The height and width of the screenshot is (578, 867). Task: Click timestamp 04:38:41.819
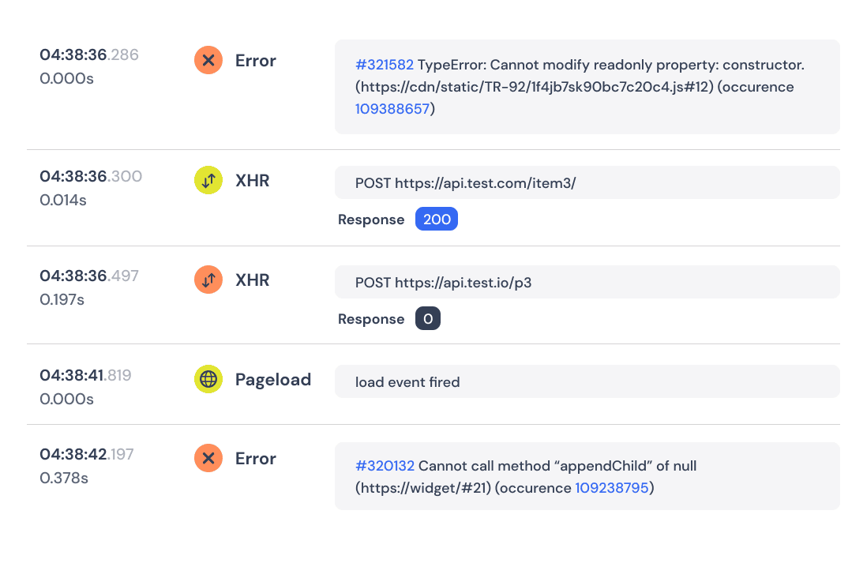tap(85, 376)
